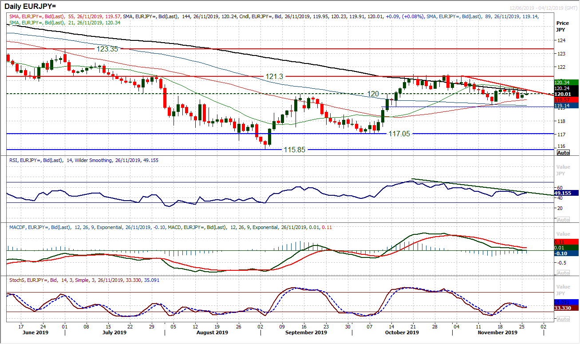Click the July 2019 label on the time axis
Screen dimensions: 580x344
[114, 332]
